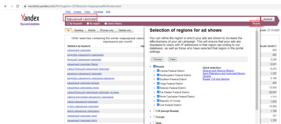Click the Clear button in region dialog

point(173,59)
